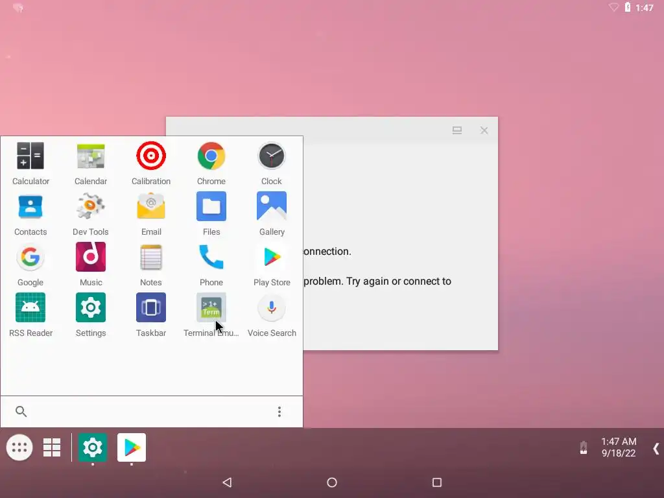Screen dimensions: 664x498
Task: Launch the Gallery app
Action: pyautogui.click(x=272, y=214)
